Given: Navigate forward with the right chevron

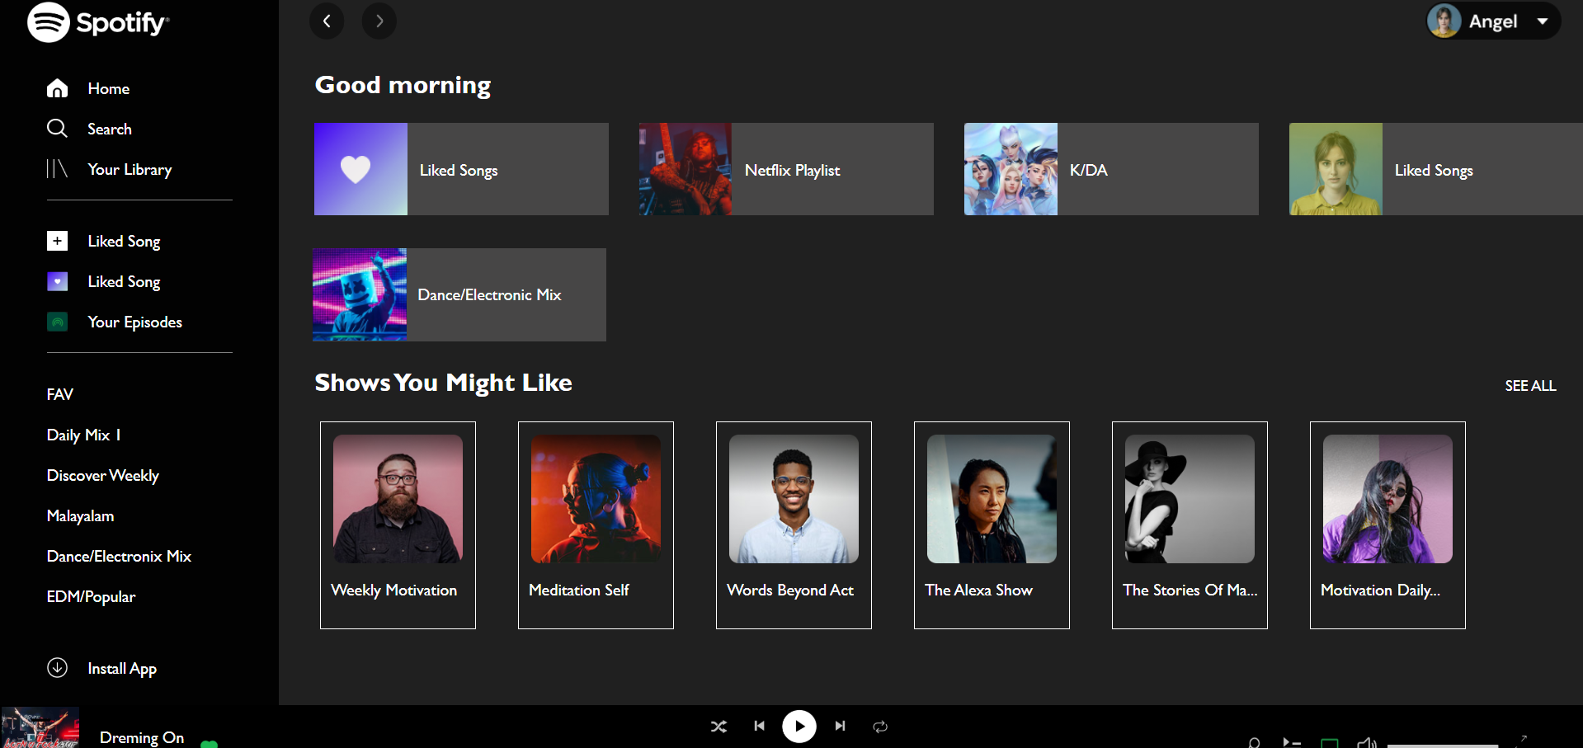Looking at the screenshot, I should [379, 21].
